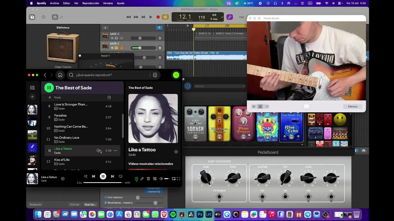Mute the first SADE C track
The width and height of the screenshot is (394, 221).
(x=112, y=38)
